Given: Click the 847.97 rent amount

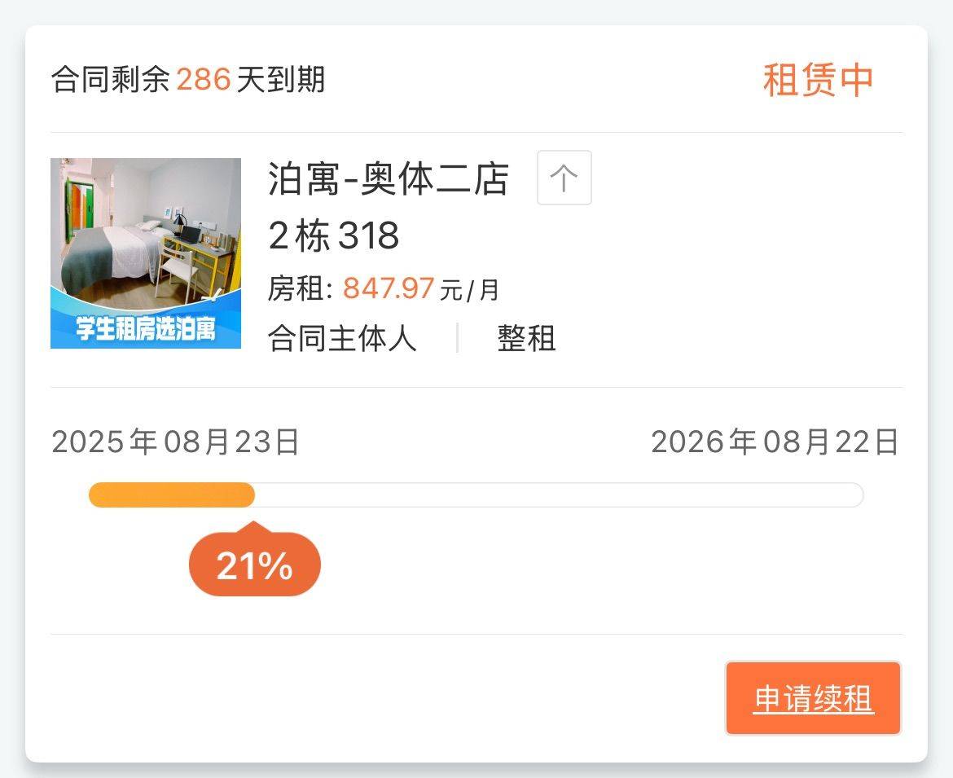Looking at the screenshot, I should [388, 288].
